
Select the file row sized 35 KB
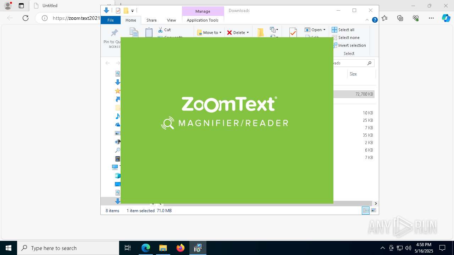(x=354, y=135)
